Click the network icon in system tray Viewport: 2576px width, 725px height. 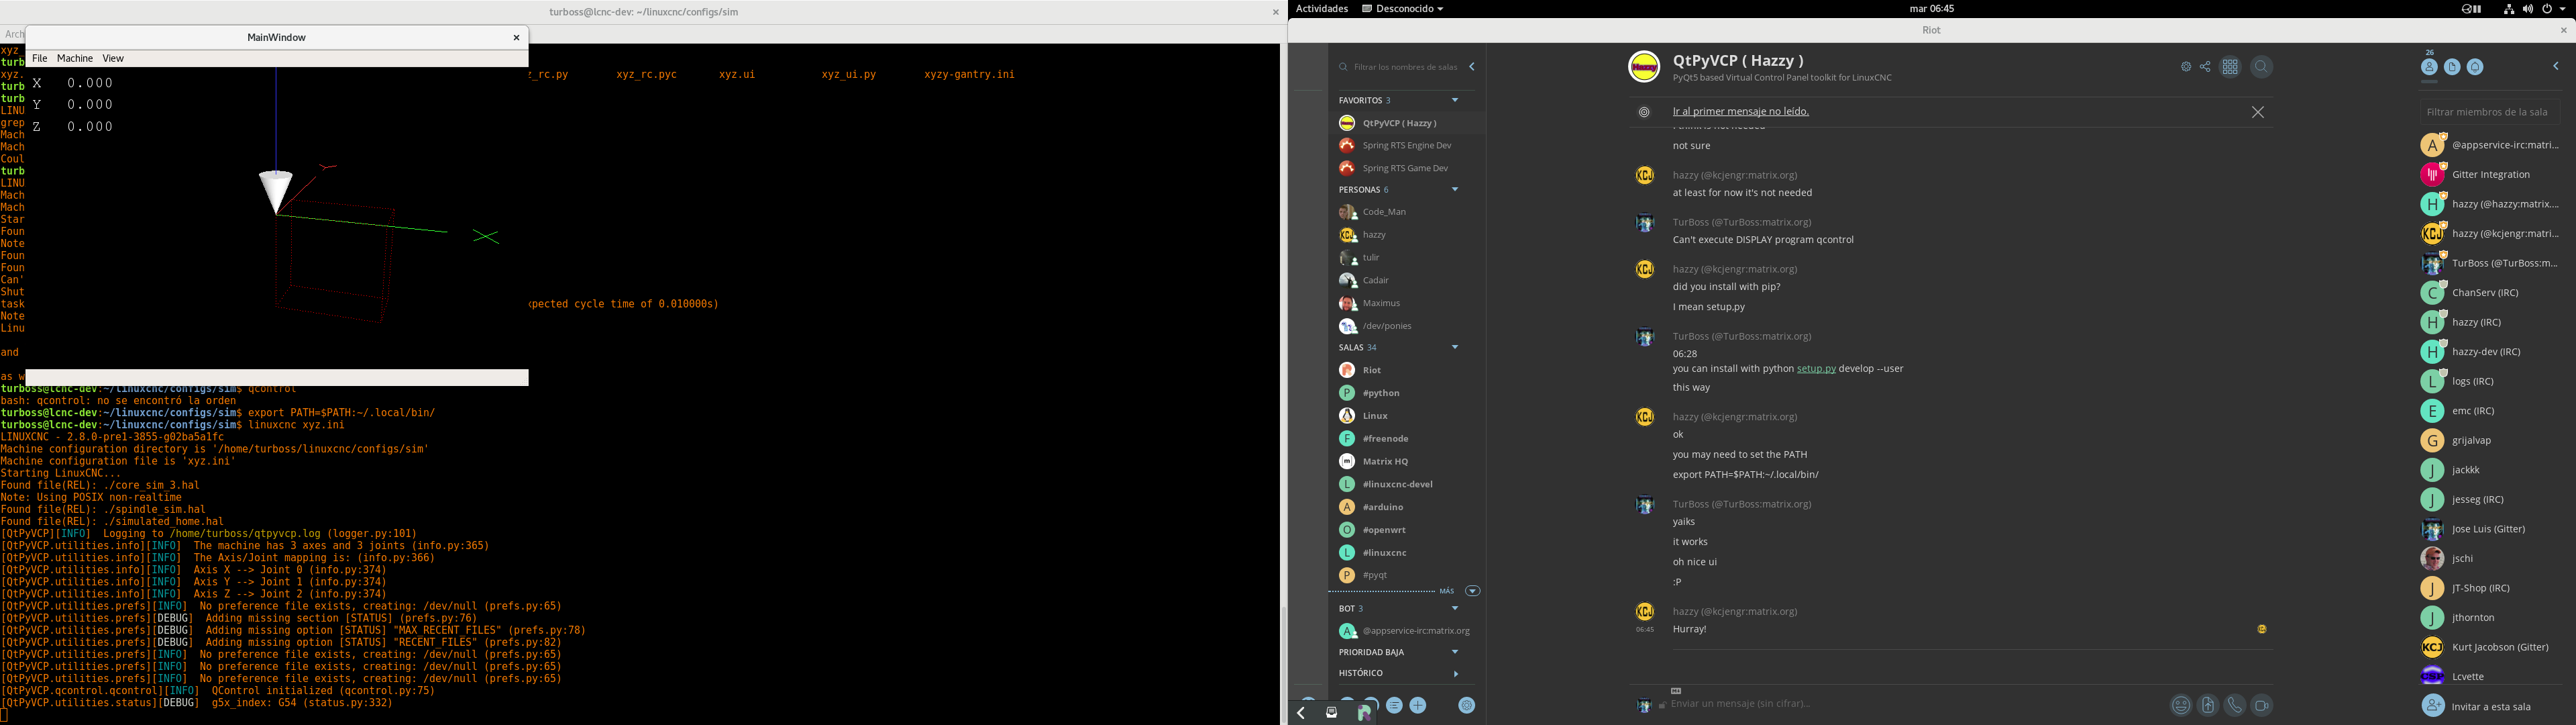(x=2509, y=9)
